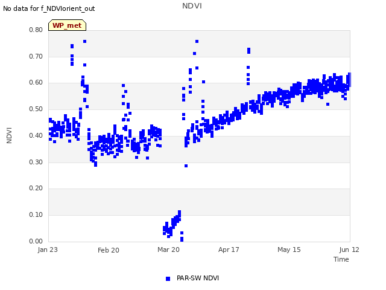This screenshot has height=290, width=386.
Task: Click the May 15 date tick label
Action: tap(289, 250)
